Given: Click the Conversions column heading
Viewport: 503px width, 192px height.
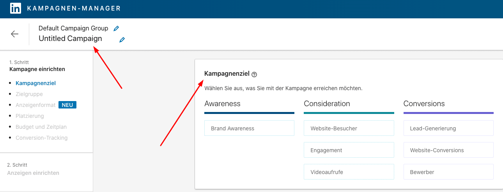Looking at the screenshot, I should (424, 104).
